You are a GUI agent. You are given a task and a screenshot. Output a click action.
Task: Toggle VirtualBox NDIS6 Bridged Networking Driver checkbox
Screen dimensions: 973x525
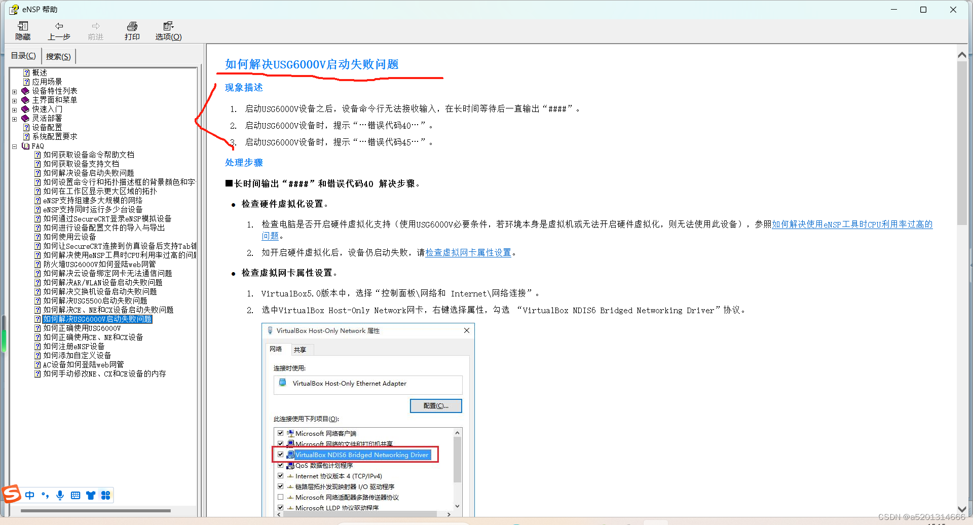click(x=280, y=455)
